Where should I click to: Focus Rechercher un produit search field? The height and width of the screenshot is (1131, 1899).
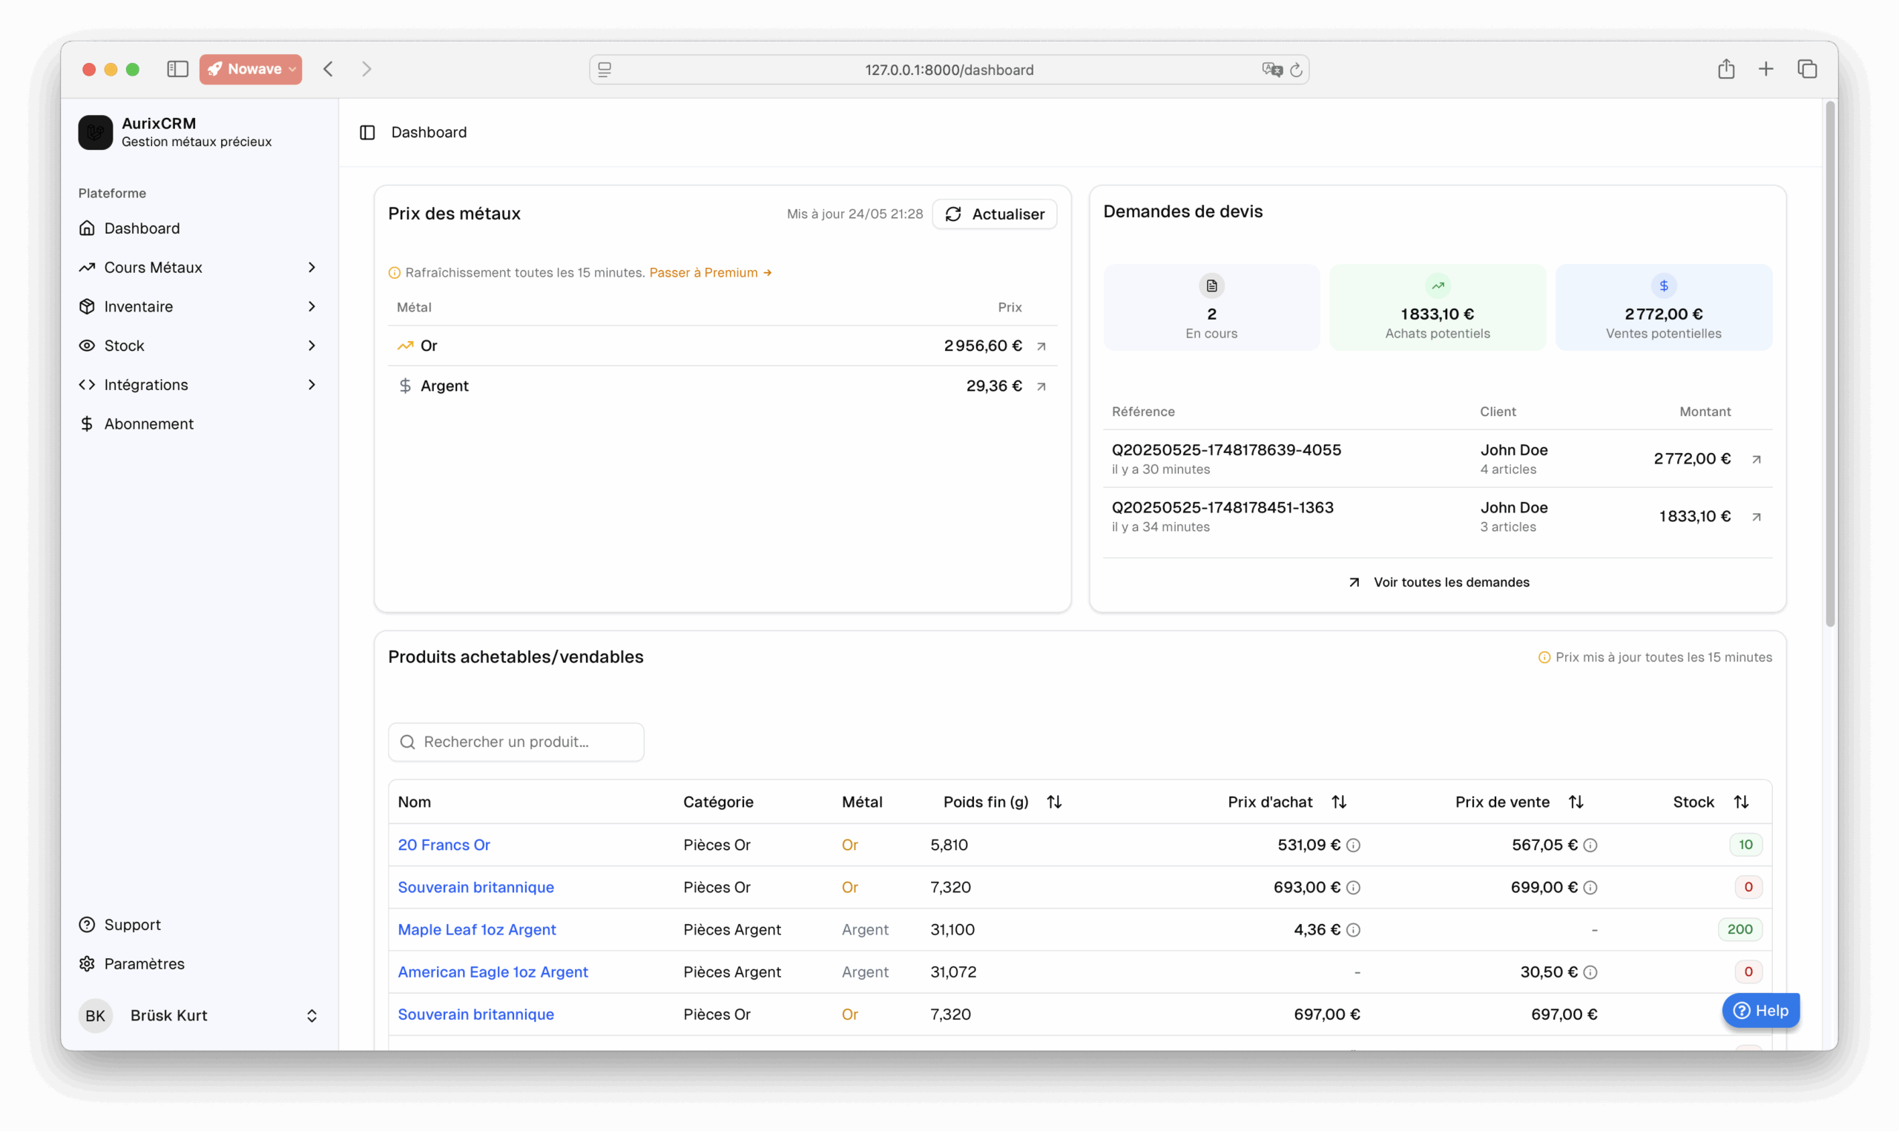click(x=516, y=742)
